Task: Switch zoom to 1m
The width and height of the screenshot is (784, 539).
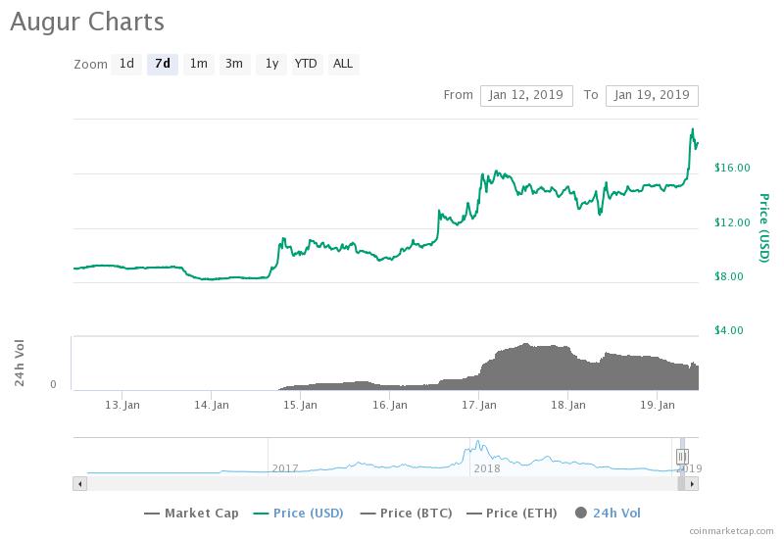Action: pos(199,64)
